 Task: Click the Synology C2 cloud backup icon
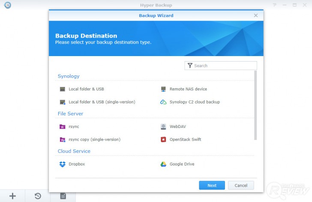pos(163,102)
